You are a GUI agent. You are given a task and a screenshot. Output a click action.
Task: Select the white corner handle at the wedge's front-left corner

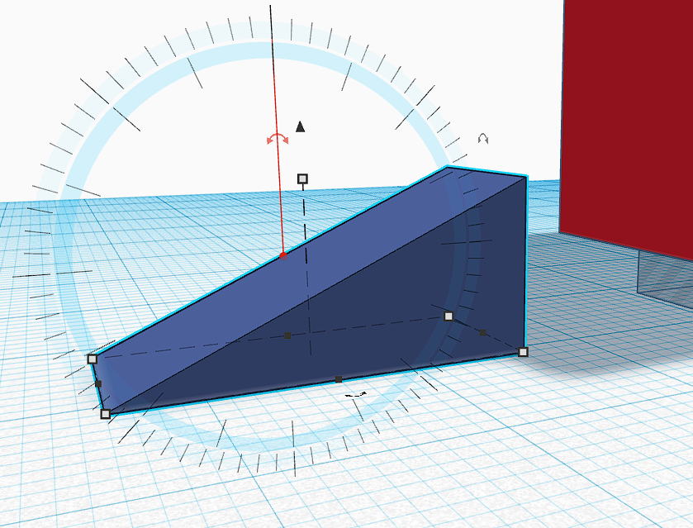(x=105, y=414)
